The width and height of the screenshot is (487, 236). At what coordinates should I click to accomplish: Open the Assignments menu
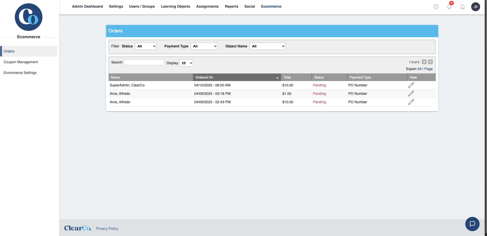(207, 6)
